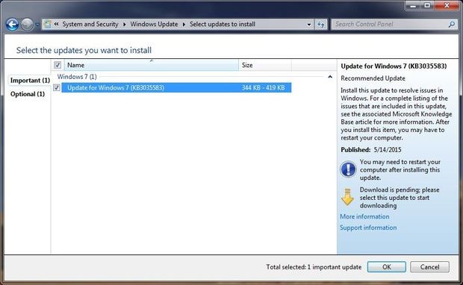Image resolution: width=463 pixels, height=285 pixels.
Task: Confirm selection with the OK button
Action: pyautogui.click(x=387, y=267)
